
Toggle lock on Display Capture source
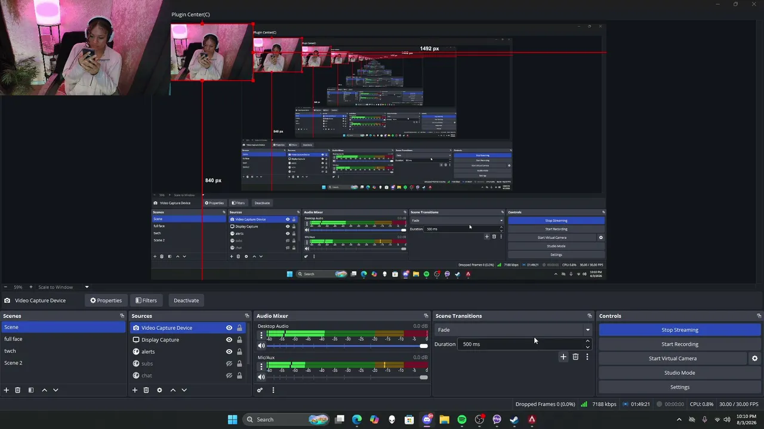click(239, 340)
